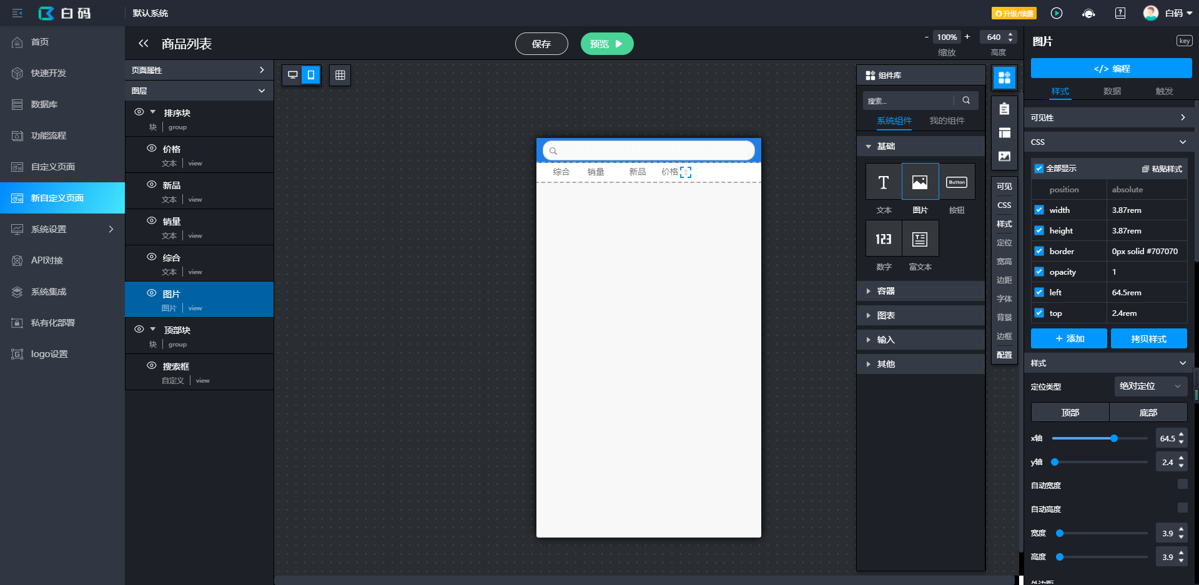The image size is (1199, 585).
Task: Select the Image component icon
Action: [x=920, y=182]
